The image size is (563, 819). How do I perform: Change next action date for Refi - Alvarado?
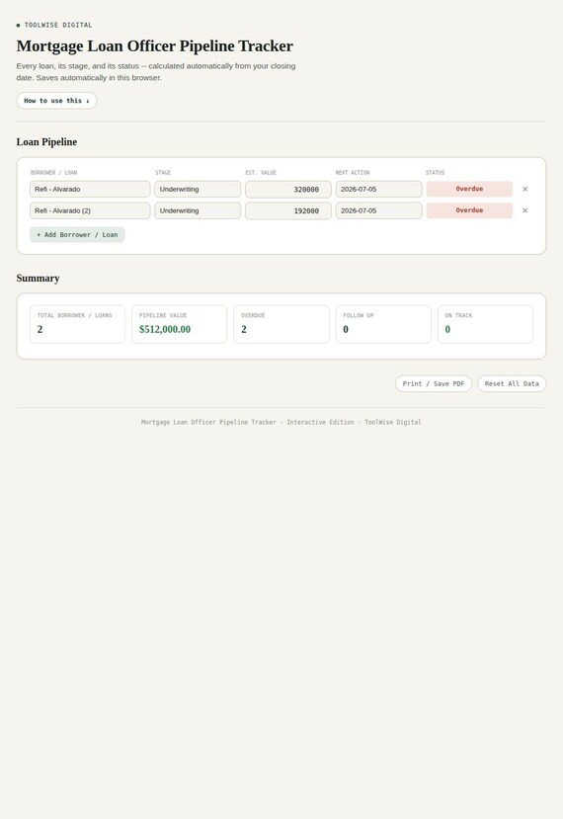[x=378, y=189]
